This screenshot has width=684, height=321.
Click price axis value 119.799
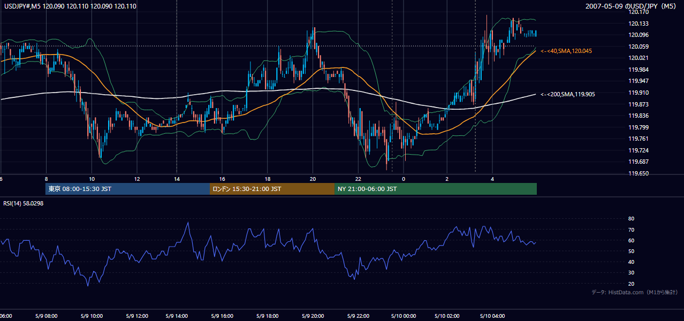tap(639, 127)
